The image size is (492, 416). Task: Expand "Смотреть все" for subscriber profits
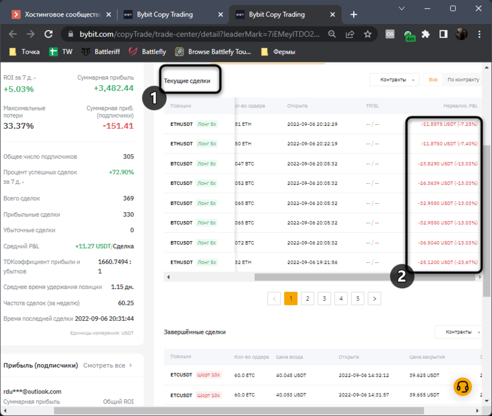pyautogui.click(x=108, y=365)
